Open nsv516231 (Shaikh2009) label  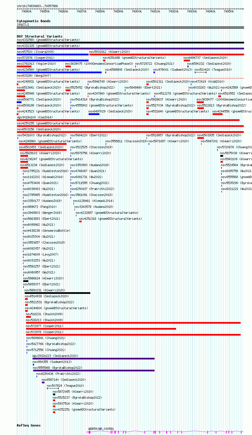tap(44, 314)
